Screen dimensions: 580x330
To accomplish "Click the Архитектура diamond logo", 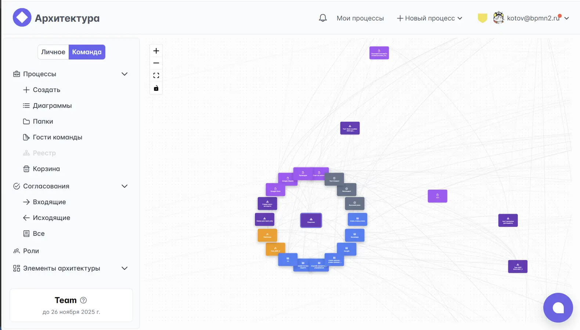I will [x=22, y=18].
